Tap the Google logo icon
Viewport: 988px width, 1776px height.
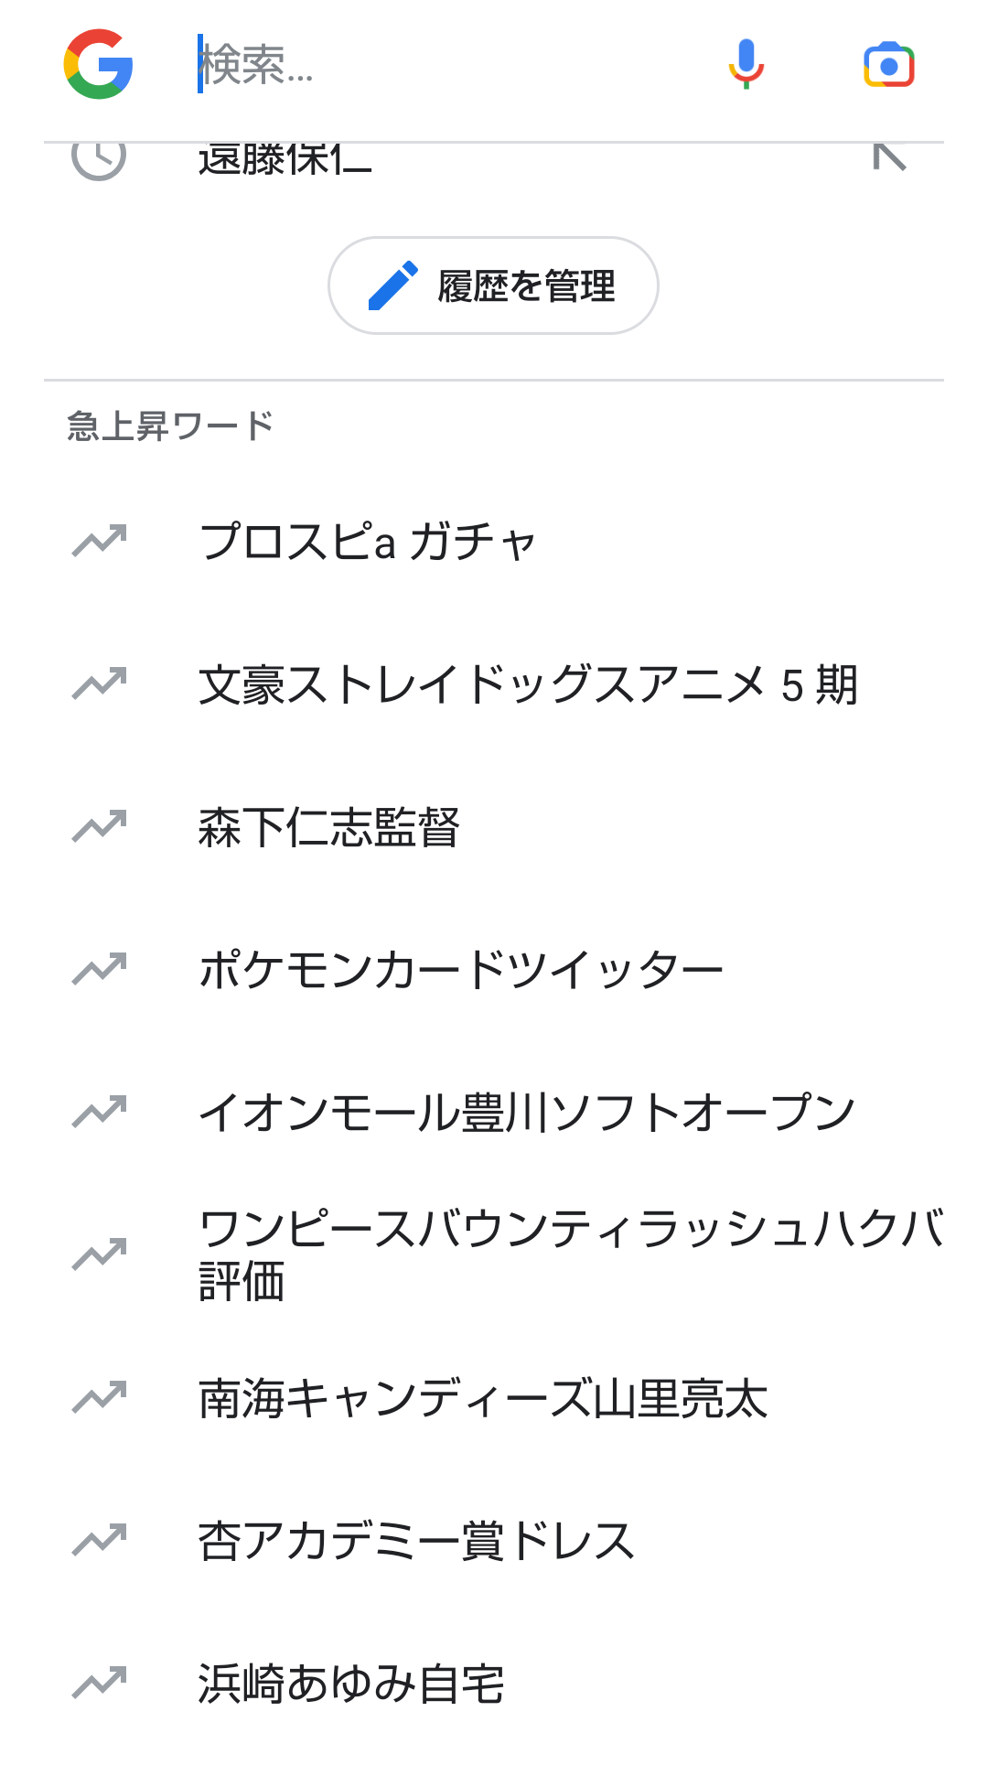[x=99, y=64]
